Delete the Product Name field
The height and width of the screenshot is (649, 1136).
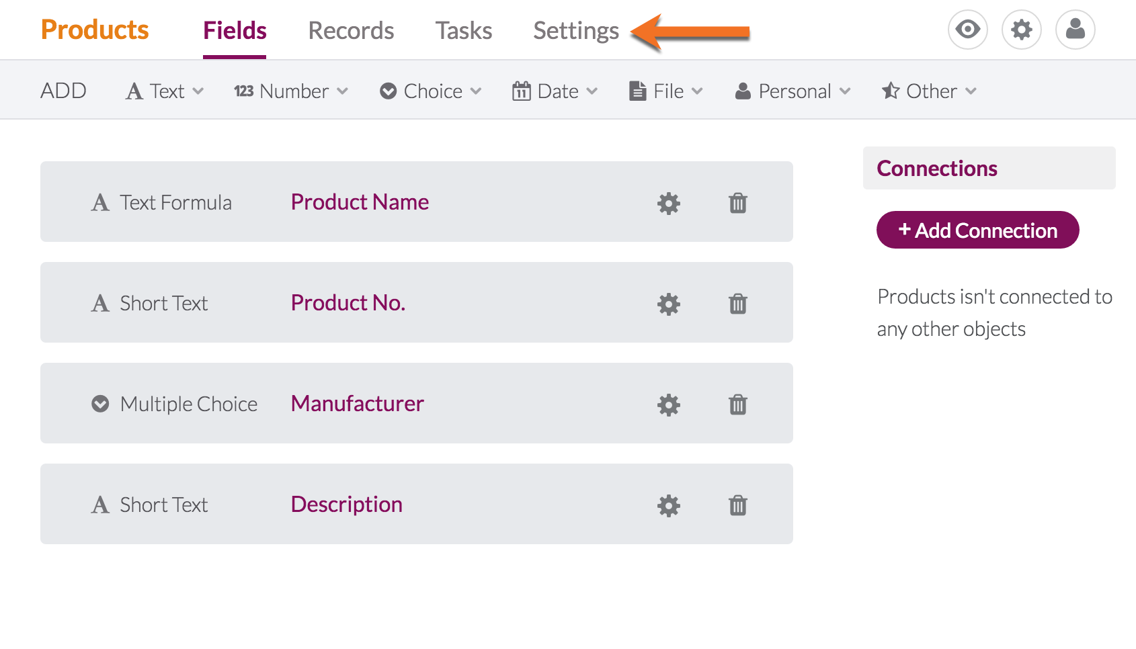coord(738,203)
